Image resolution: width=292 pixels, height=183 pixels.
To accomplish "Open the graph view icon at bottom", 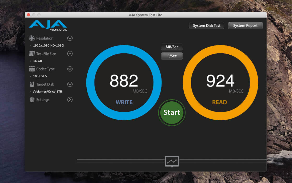I will (x=172, y=161).
